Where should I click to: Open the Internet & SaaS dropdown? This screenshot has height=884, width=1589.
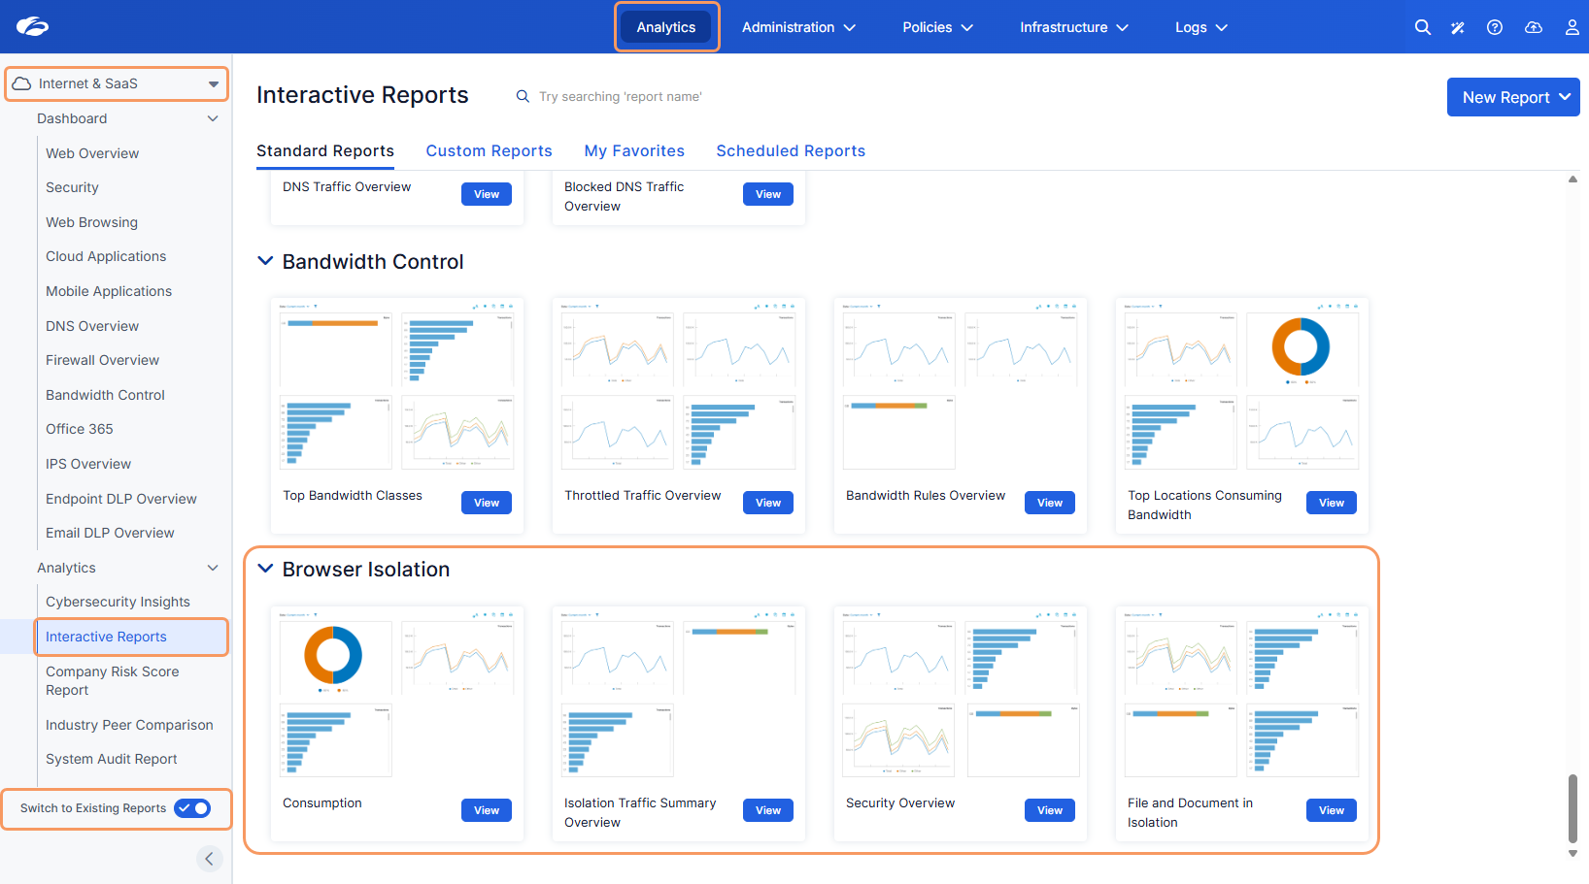click(117, 83)
